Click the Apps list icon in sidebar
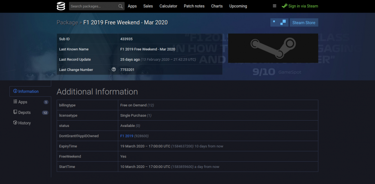The image size is (375, 184). coord(15,102)
